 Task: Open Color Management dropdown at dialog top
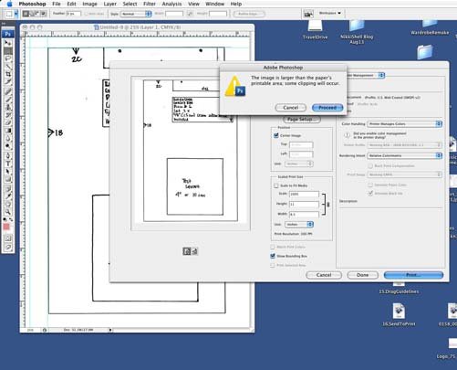[x=365, y=75]
